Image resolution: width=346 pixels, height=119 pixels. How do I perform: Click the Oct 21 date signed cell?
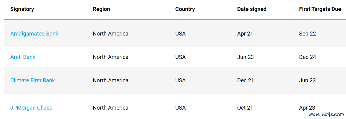tap(245, 108)
